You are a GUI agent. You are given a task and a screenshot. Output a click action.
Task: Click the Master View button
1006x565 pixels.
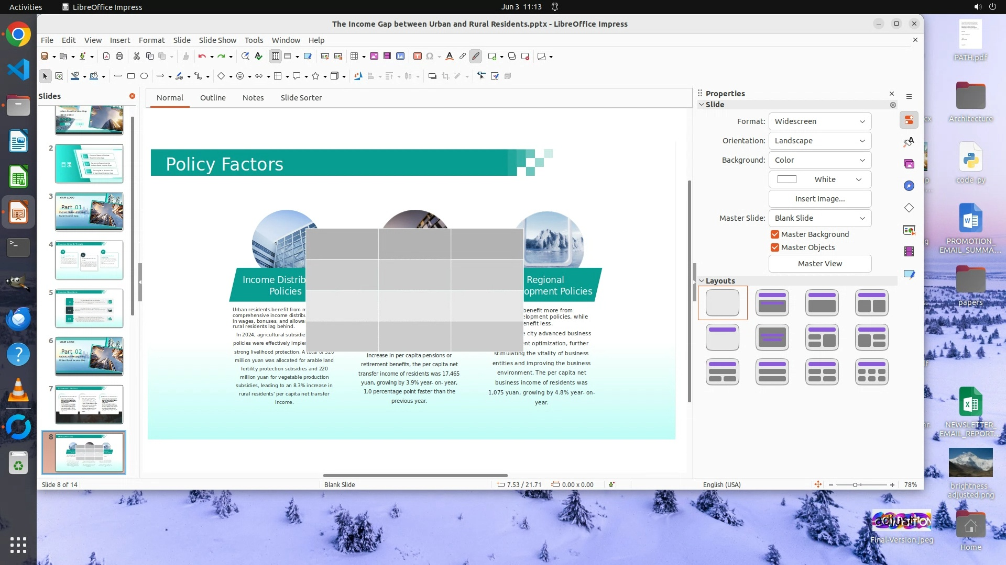coord(819,264)
